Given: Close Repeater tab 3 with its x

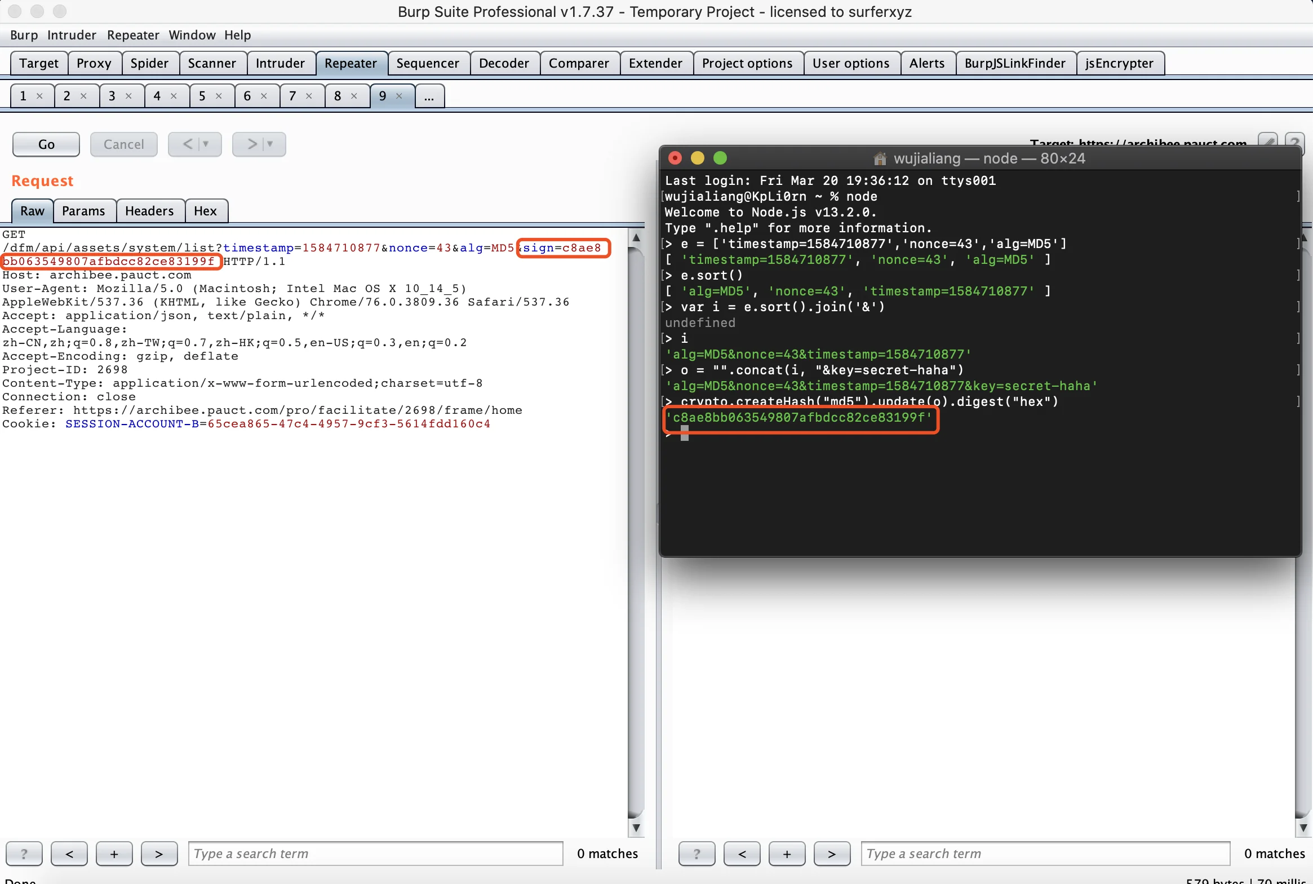Looking at the screenshot, I should point(128,96).
